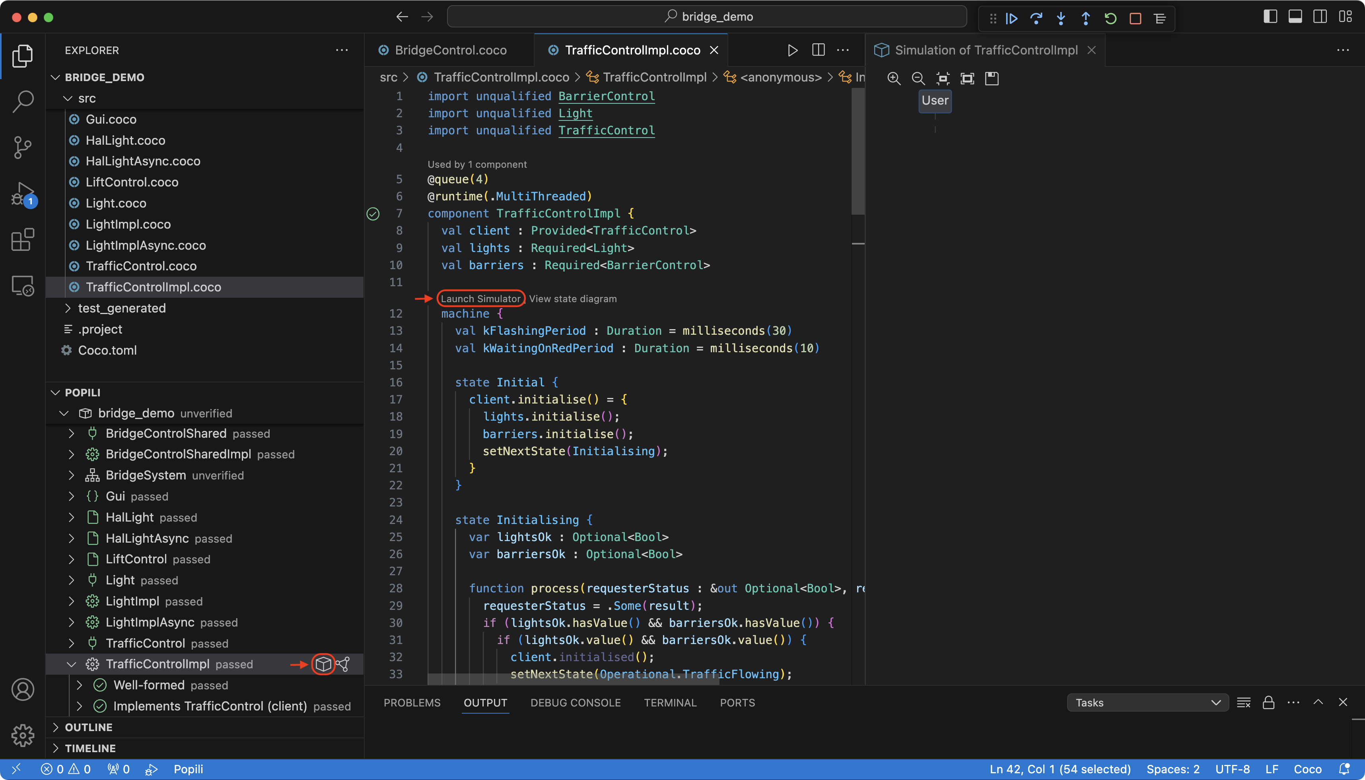
Task: Click the fit-to-view simulation icon
Action: [943, 78]
